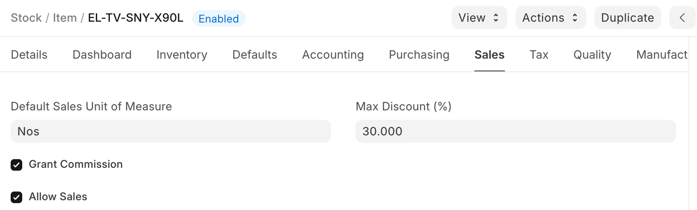
Task: Go to the Inventory tab
Action: pos(182,55)
